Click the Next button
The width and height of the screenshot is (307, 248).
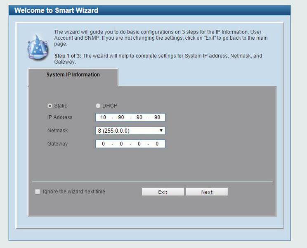207,192
